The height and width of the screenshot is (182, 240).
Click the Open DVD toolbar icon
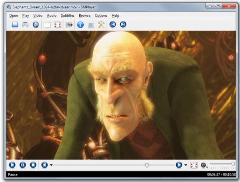point(26,25)
